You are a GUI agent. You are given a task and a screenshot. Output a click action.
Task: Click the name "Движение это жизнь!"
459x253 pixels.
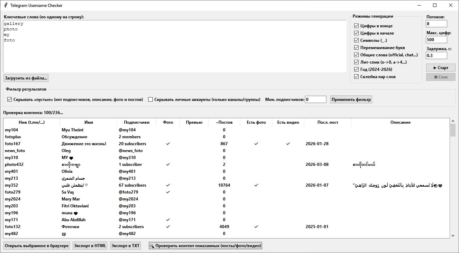click(84, 144)
